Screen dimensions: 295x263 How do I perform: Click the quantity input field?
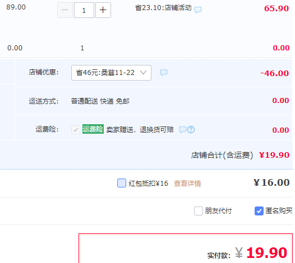(84, 10)
